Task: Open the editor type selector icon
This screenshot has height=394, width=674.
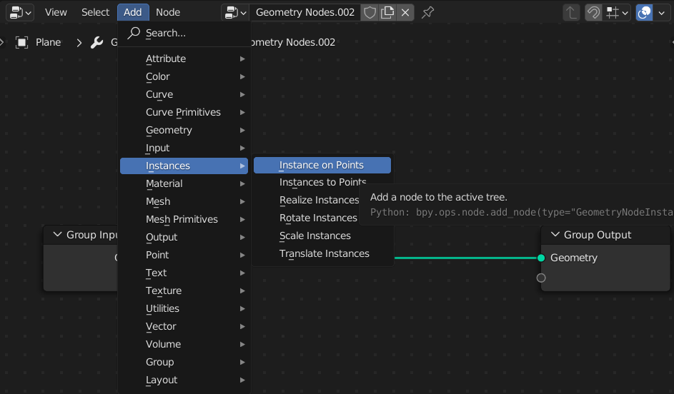Action: pos(20,12)
